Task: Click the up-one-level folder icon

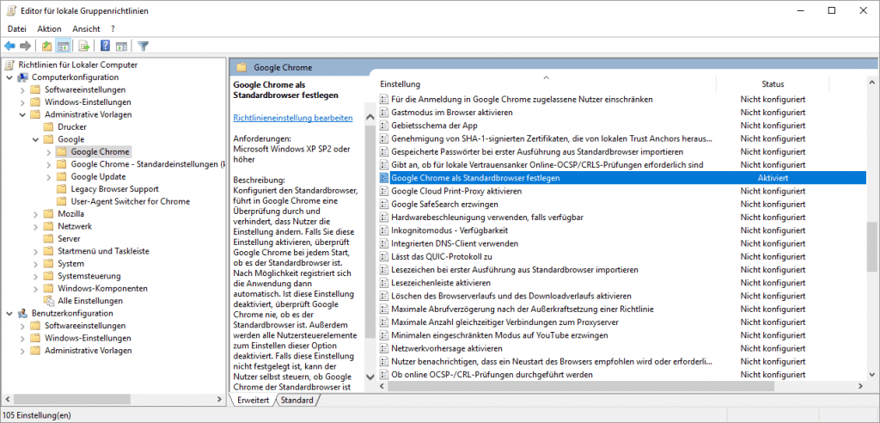Action: (x=46, y=46)
